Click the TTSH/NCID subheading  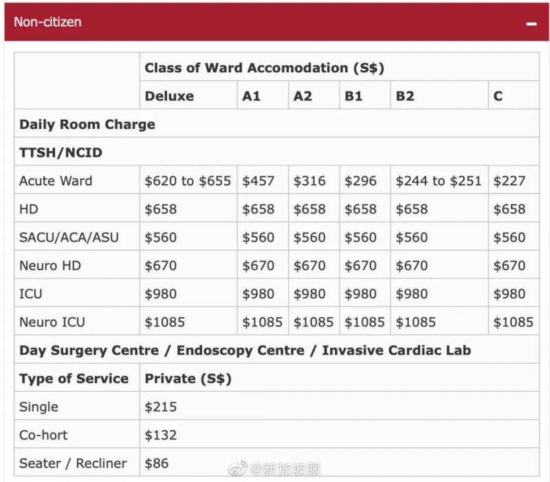[x=60, y=153]
